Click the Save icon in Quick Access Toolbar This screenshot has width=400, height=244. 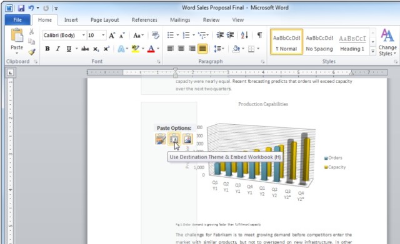[21, 8]
